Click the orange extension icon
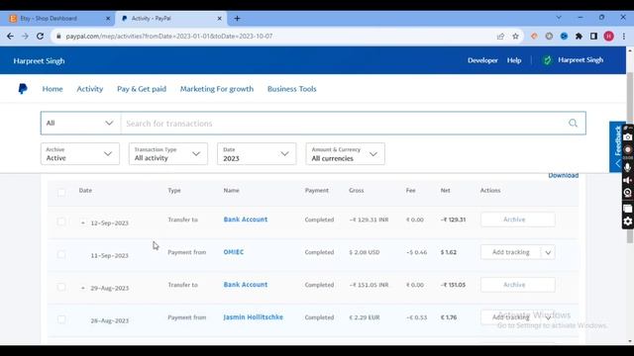 pyautogui.click(x=534, y=37)
